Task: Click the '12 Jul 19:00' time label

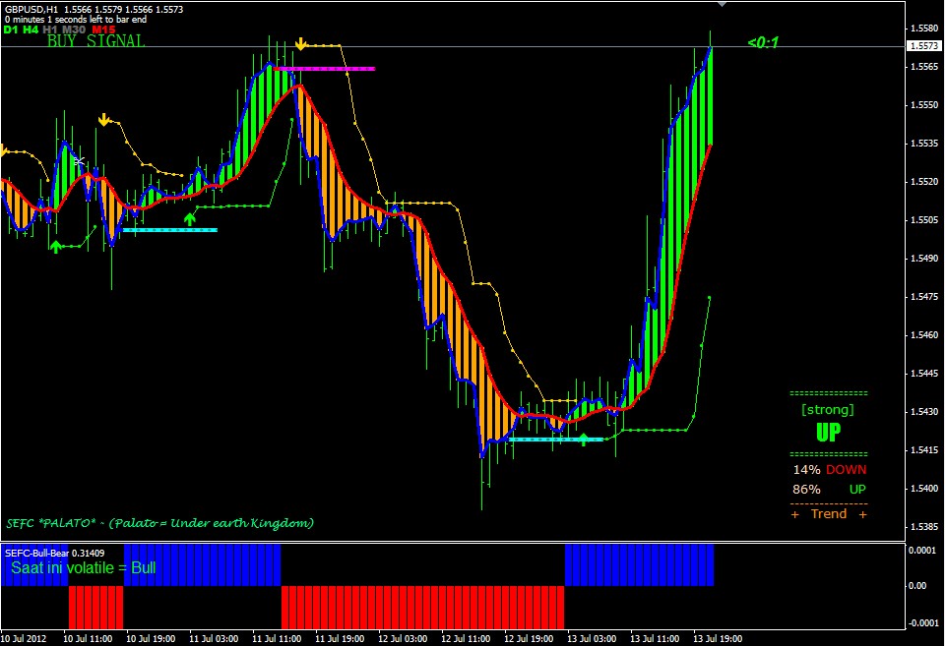Action: coord(529,638)
